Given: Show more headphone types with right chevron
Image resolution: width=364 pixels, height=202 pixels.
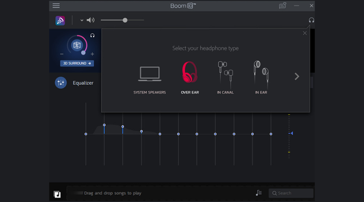Looking at the screenshot, I should point(297,76).
